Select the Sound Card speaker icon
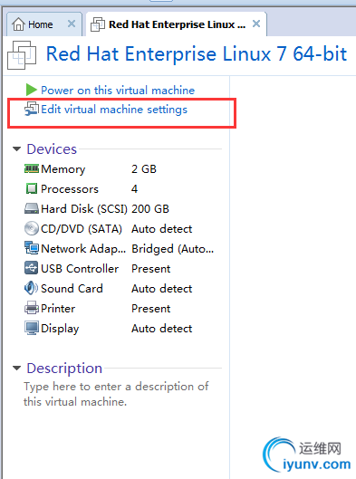This screenshot has width=356, height=479. 31,288
